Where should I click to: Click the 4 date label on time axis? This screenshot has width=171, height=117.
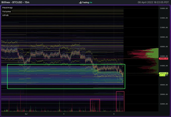(x=64, y=114)
